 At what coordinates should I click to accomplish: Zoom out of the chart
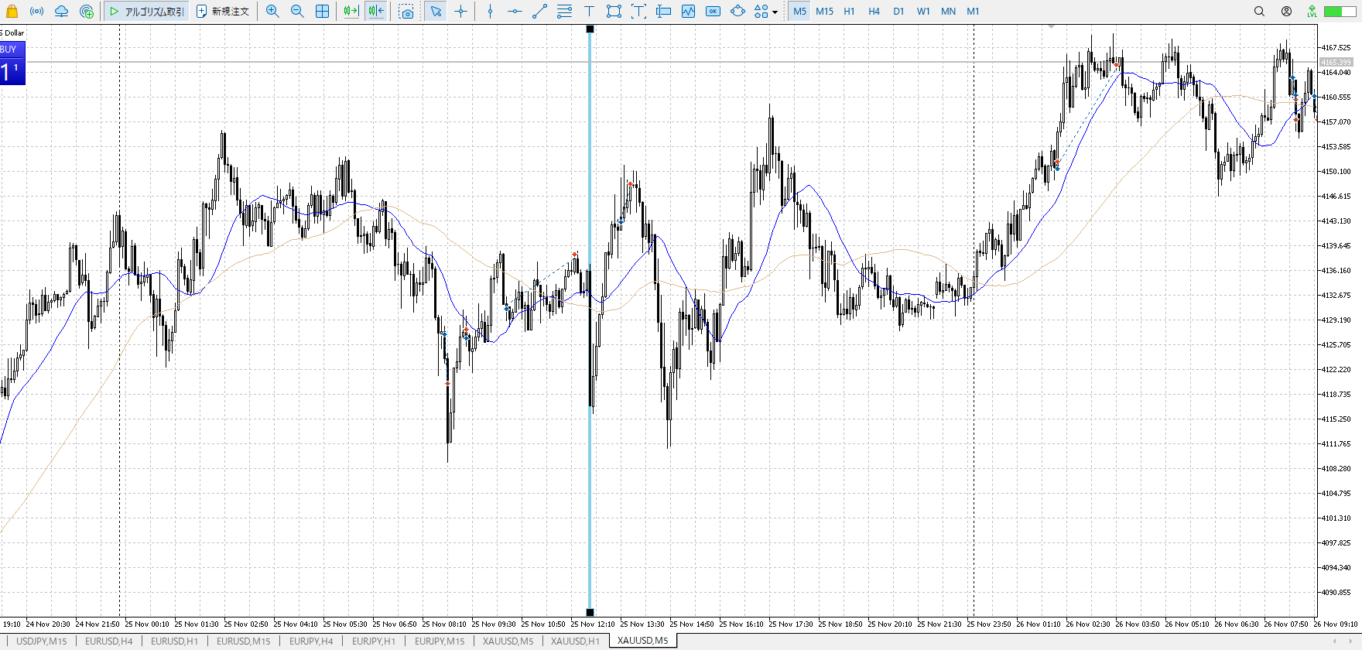click(x=297, y=11)
